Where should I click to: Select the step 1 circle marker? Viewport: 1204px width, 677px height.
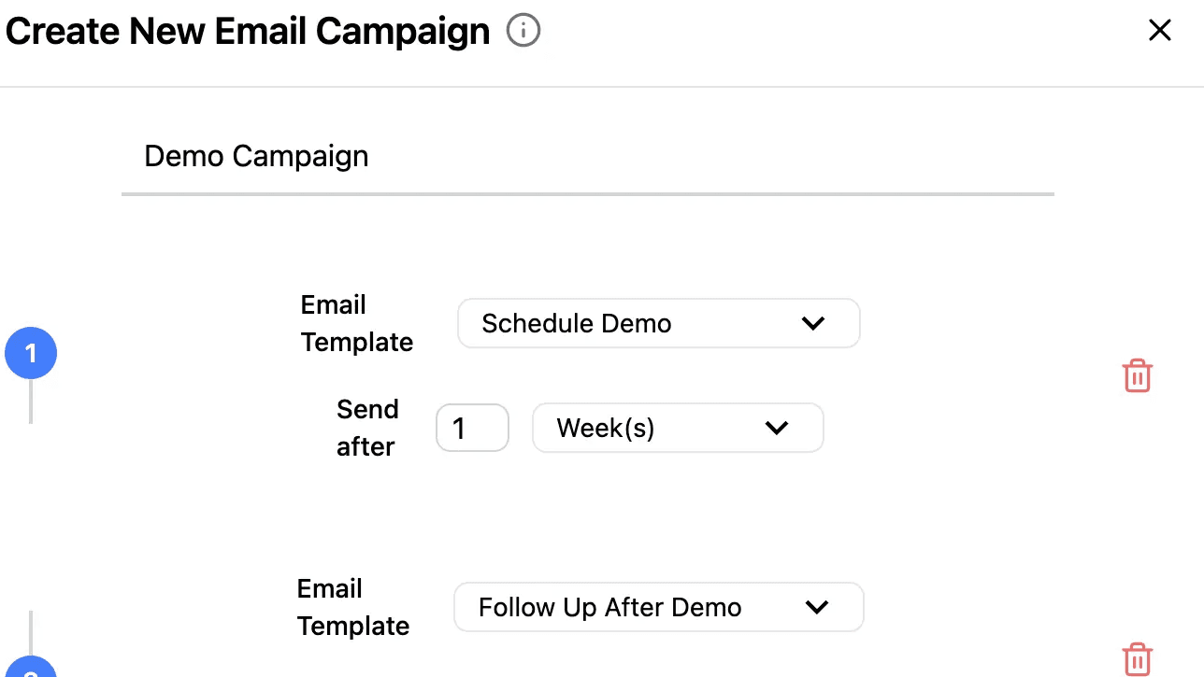click(31, 354)
